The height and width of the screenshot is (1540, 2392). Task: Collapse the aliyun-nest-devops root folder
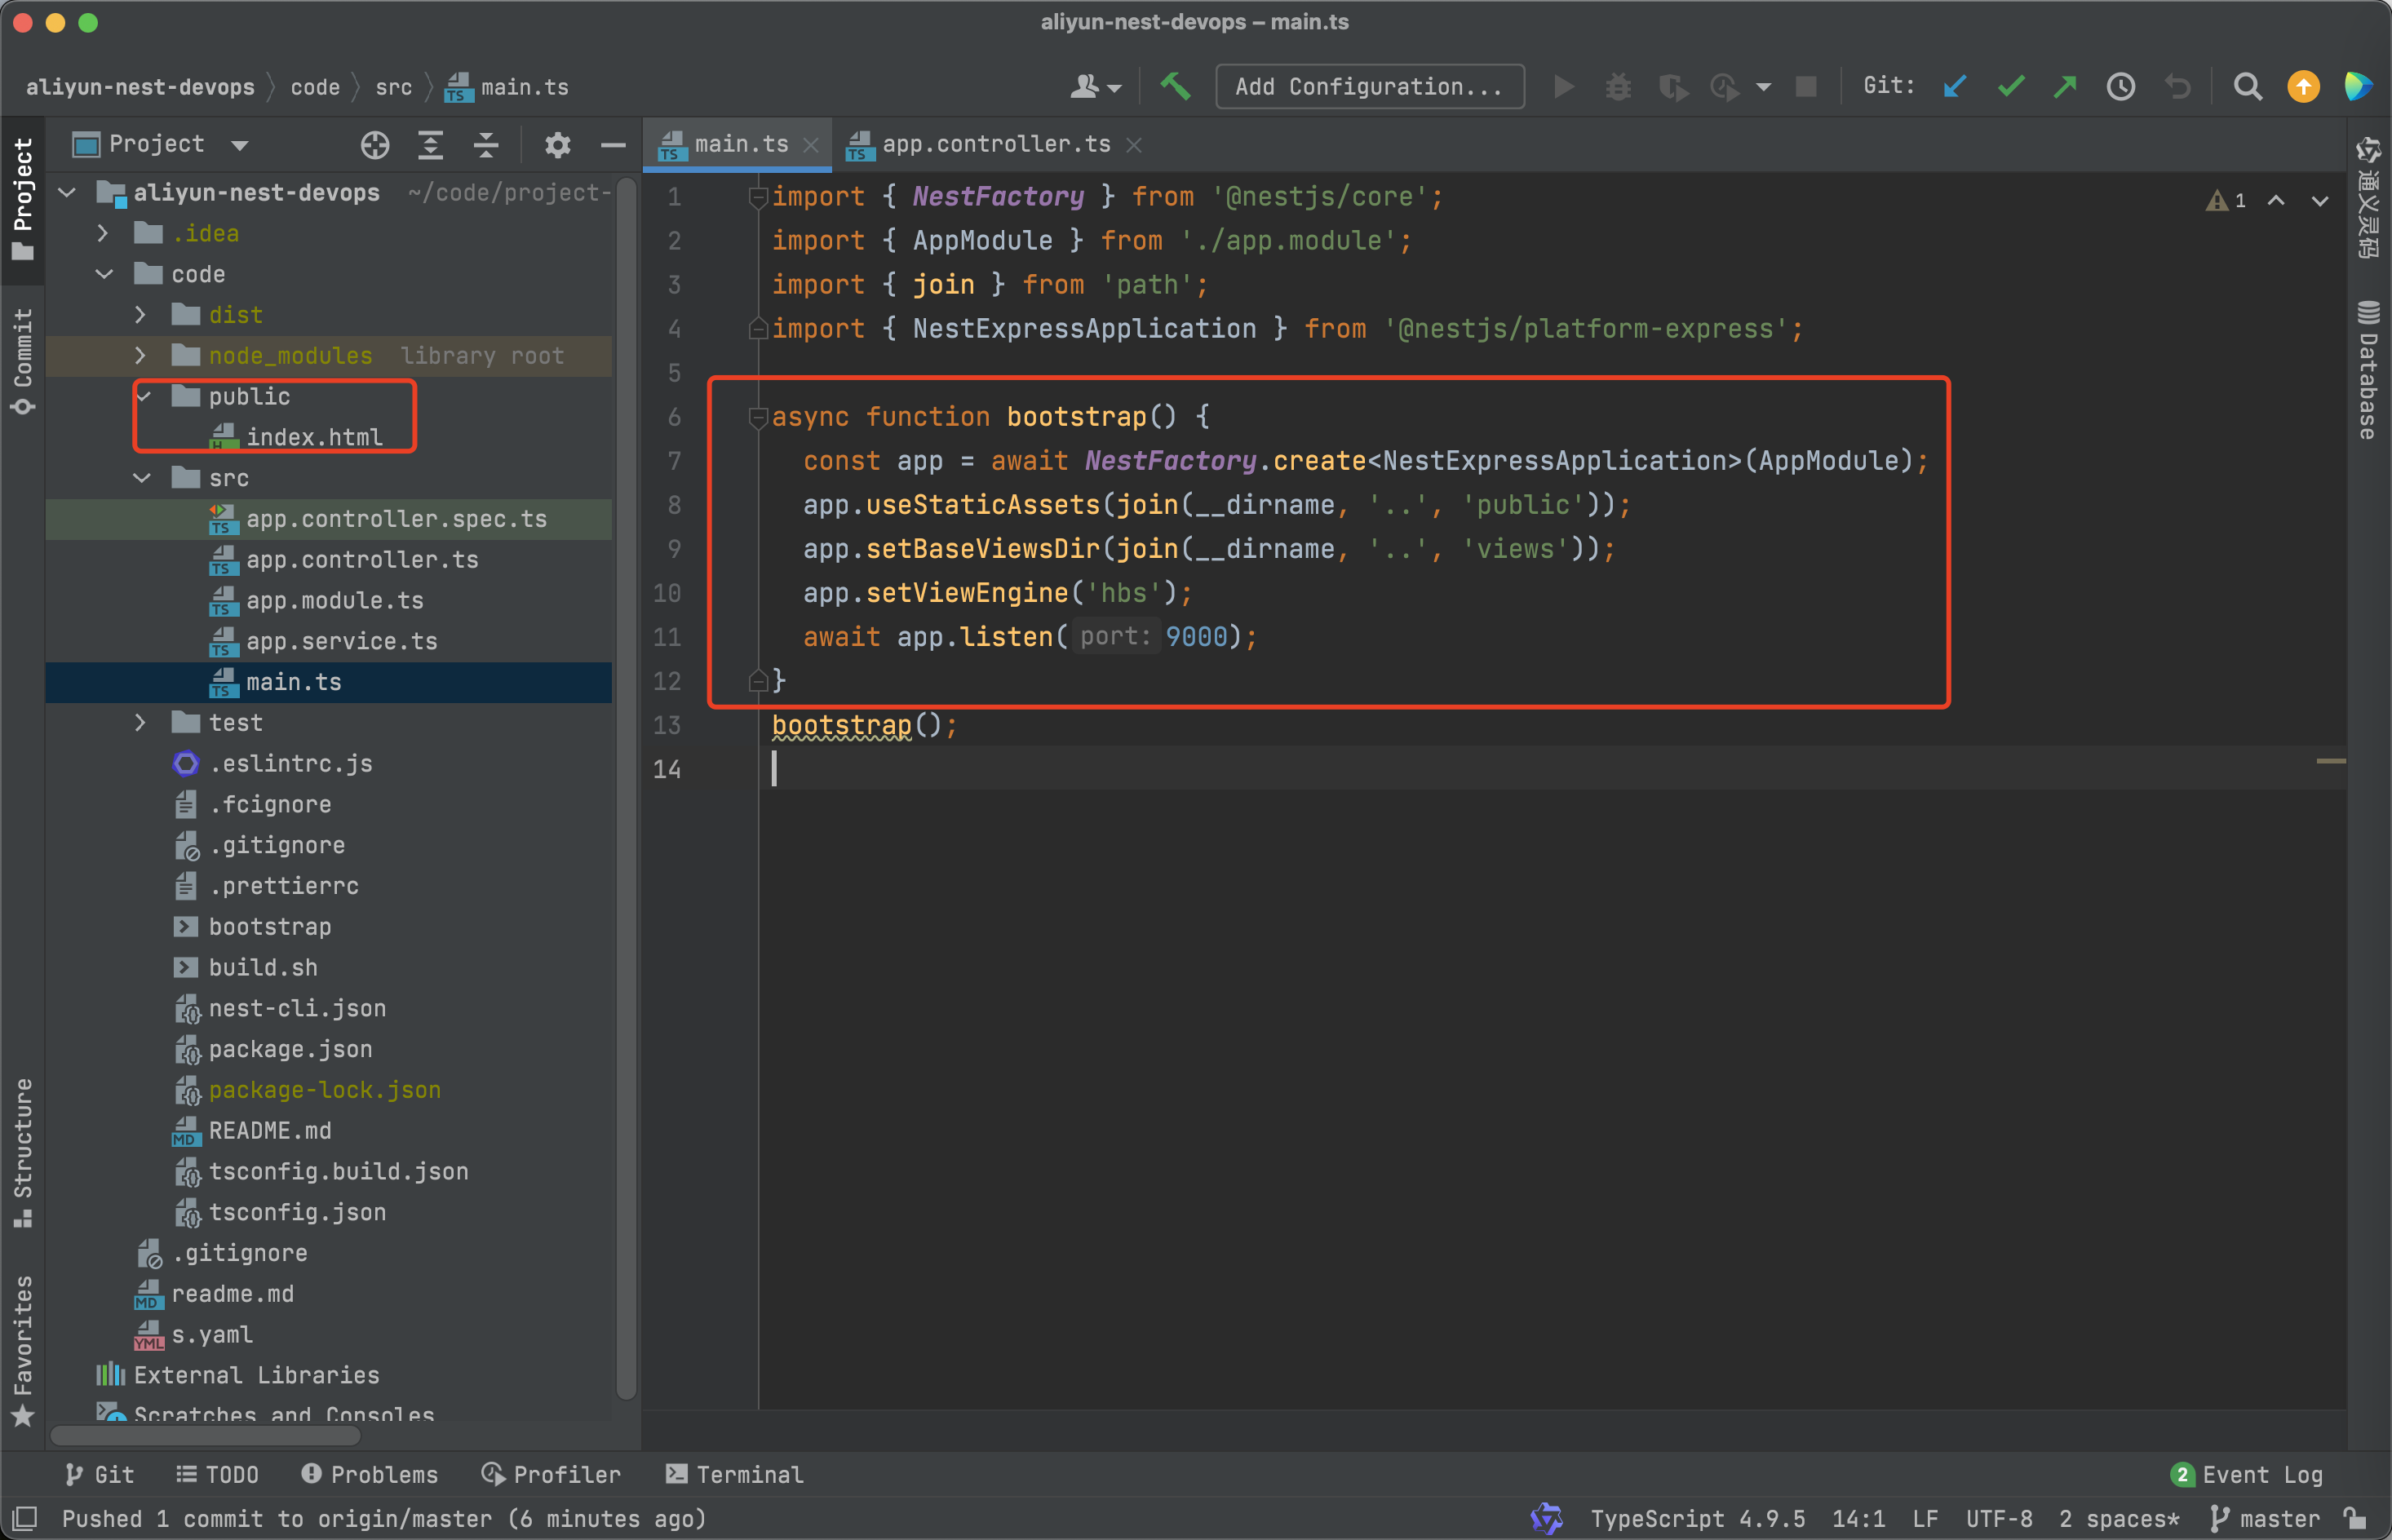[67, 192]
